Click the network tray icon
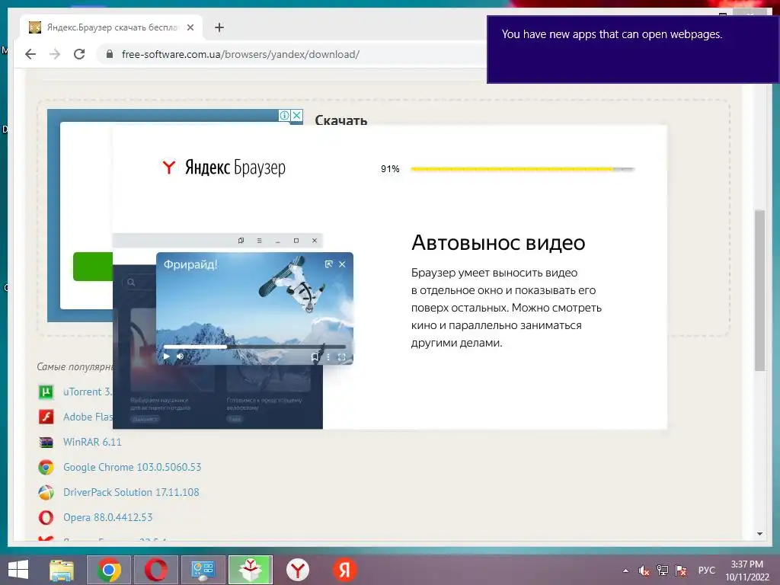780x585 pixels. [x=663, y=571]
